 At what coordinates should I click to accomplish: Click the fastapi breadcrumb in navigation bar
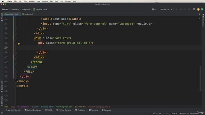point(5,9)
